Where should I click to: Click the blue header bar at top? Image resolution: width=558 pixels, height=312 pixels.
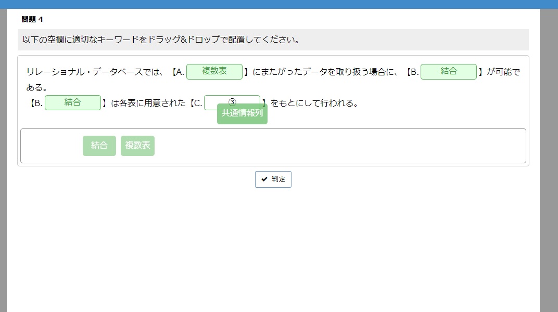[279, 4]
